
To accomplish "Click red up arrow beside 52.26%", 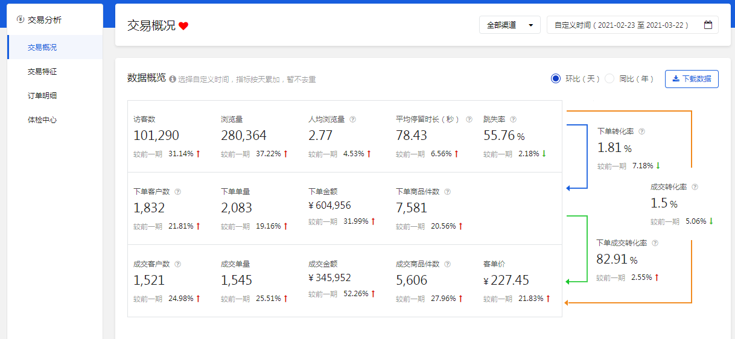I will (x=373, y=294).
